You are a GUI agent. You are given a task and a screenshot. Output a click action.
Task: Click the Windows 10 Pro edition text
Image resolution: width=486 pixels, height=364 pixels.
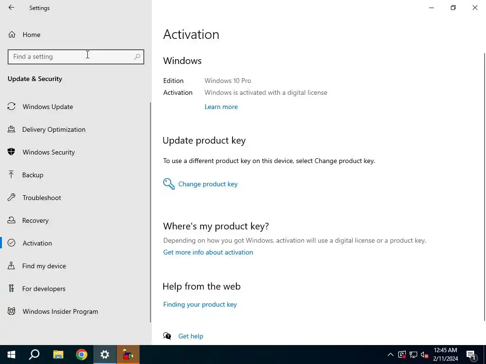(x=228, y=81)
